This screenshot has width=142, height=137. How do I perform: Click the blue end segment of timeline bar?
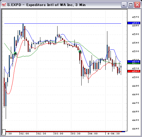tap(123, 132)
